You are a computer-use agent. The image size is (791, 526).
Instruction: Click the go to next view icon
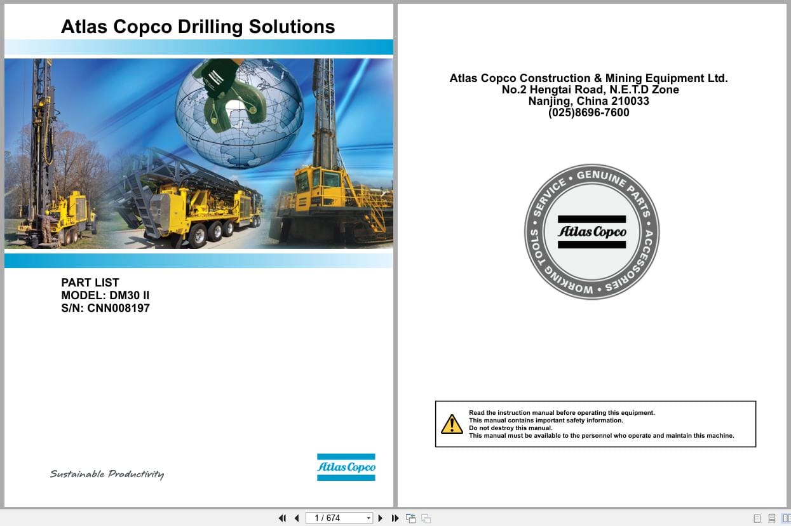(426, 518)
